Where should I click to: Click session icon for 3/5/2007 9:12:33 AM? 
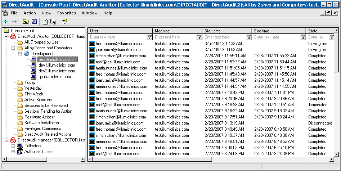tap(92, 44)
